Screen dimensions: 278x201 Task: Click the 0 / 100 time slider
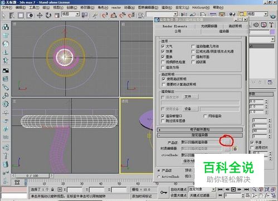(32, 175)
